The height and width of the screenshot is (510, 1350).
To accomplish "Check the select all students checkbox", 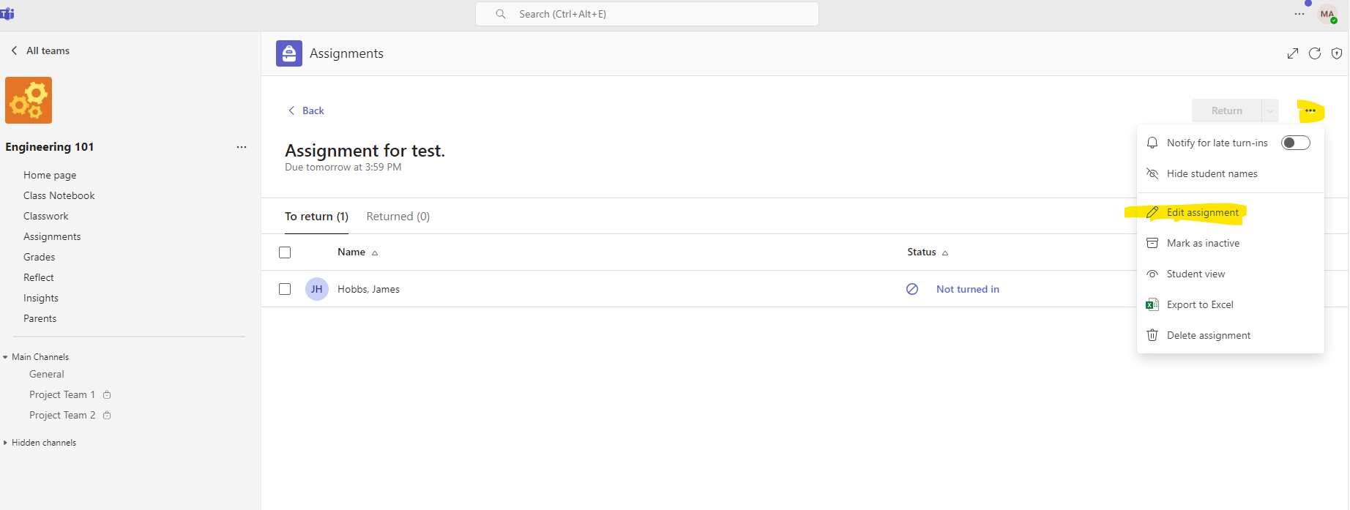I will point(285,252).
